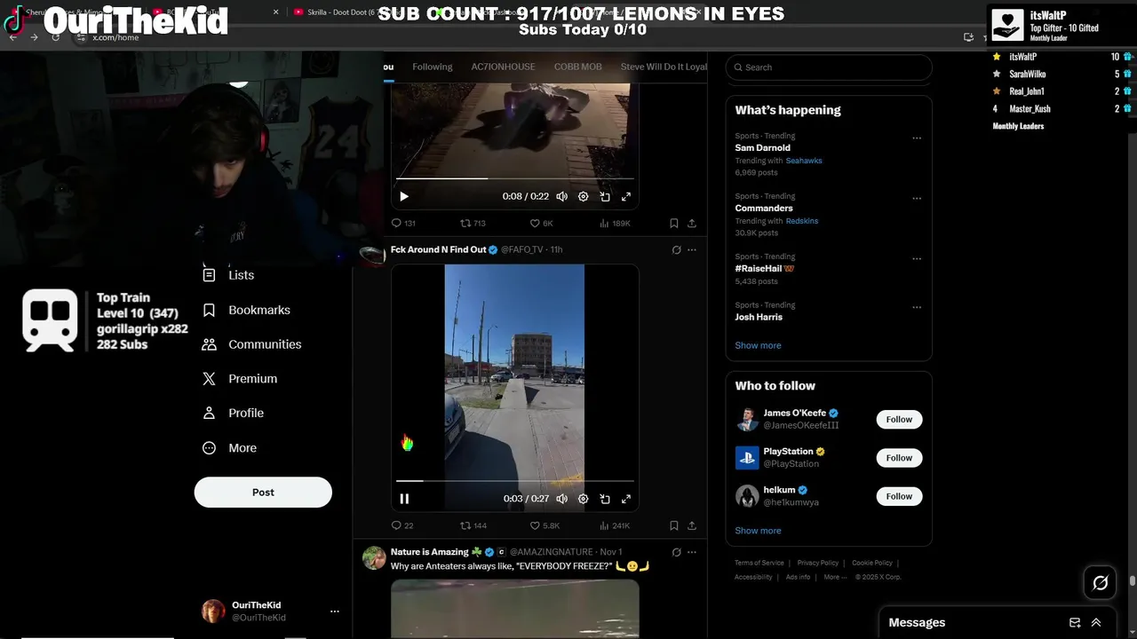Play the top video post
Viewport: 1137px width, 639px height.
[404, 196]
